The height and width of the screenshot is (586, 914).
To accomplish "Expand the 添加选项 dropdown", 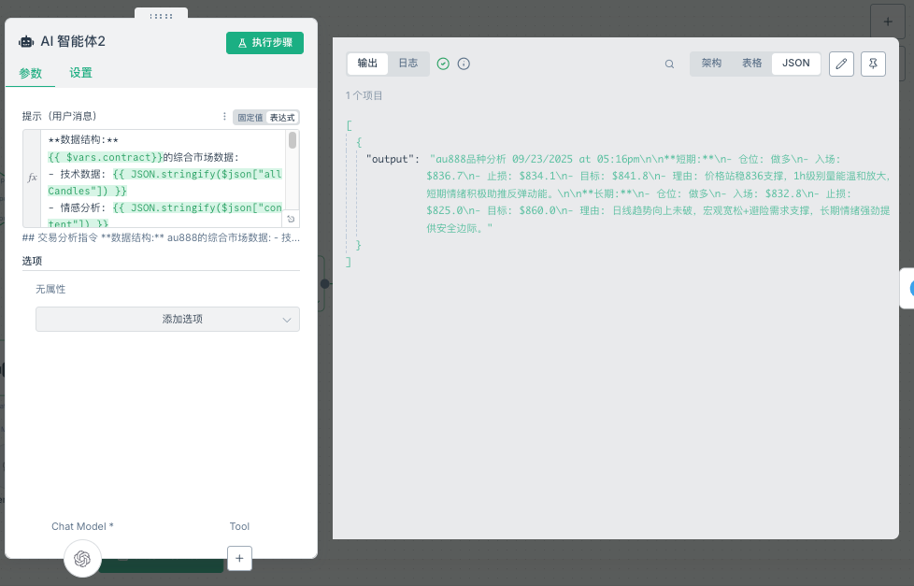I will [167, 319].
